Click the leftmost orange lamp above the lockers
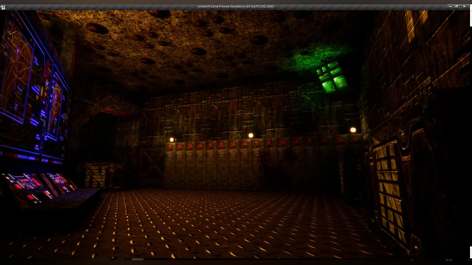 [x=171, y=139]
